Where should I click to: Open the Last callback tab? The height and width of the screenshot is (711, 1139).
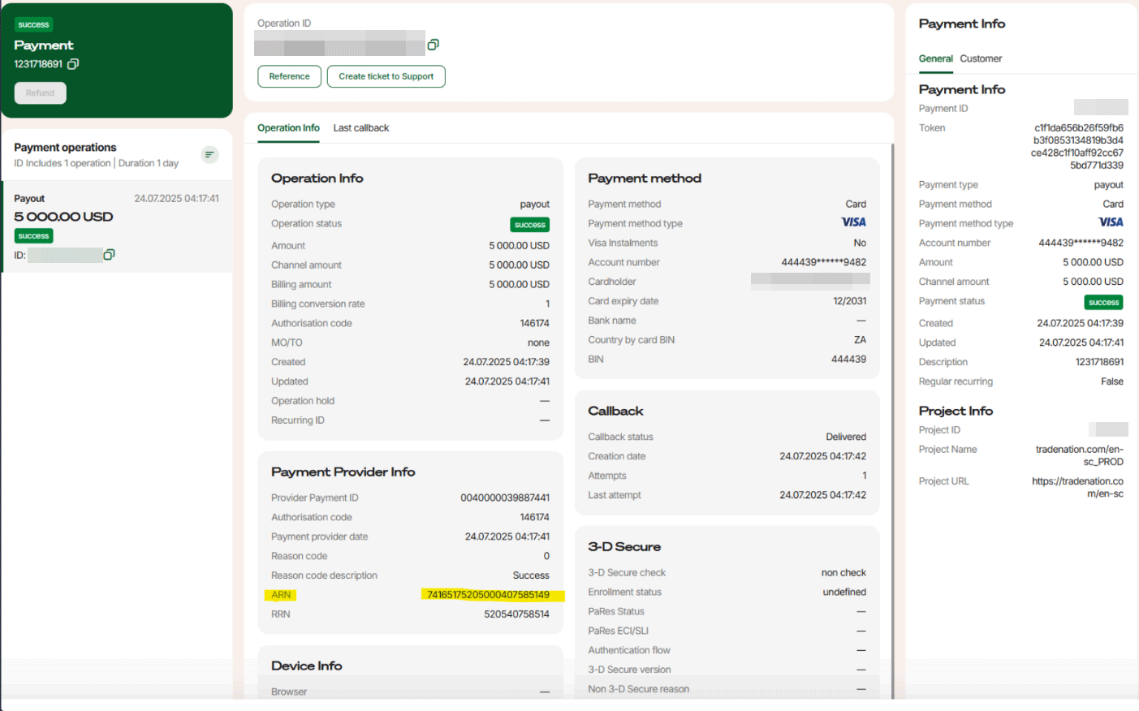360,128
